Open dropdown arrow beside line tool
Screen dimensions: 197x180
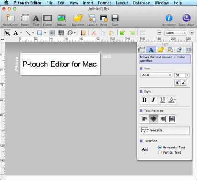point(33,33)
